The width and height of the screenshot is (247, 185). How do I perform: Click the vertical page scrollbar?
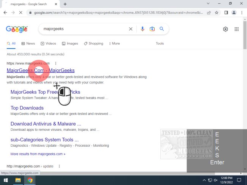(x=245, y=35)
